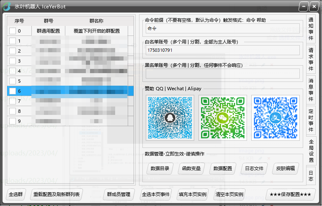Open 群成员管理
The height and width of the screenshot is (206, 322).
point(118,194)
